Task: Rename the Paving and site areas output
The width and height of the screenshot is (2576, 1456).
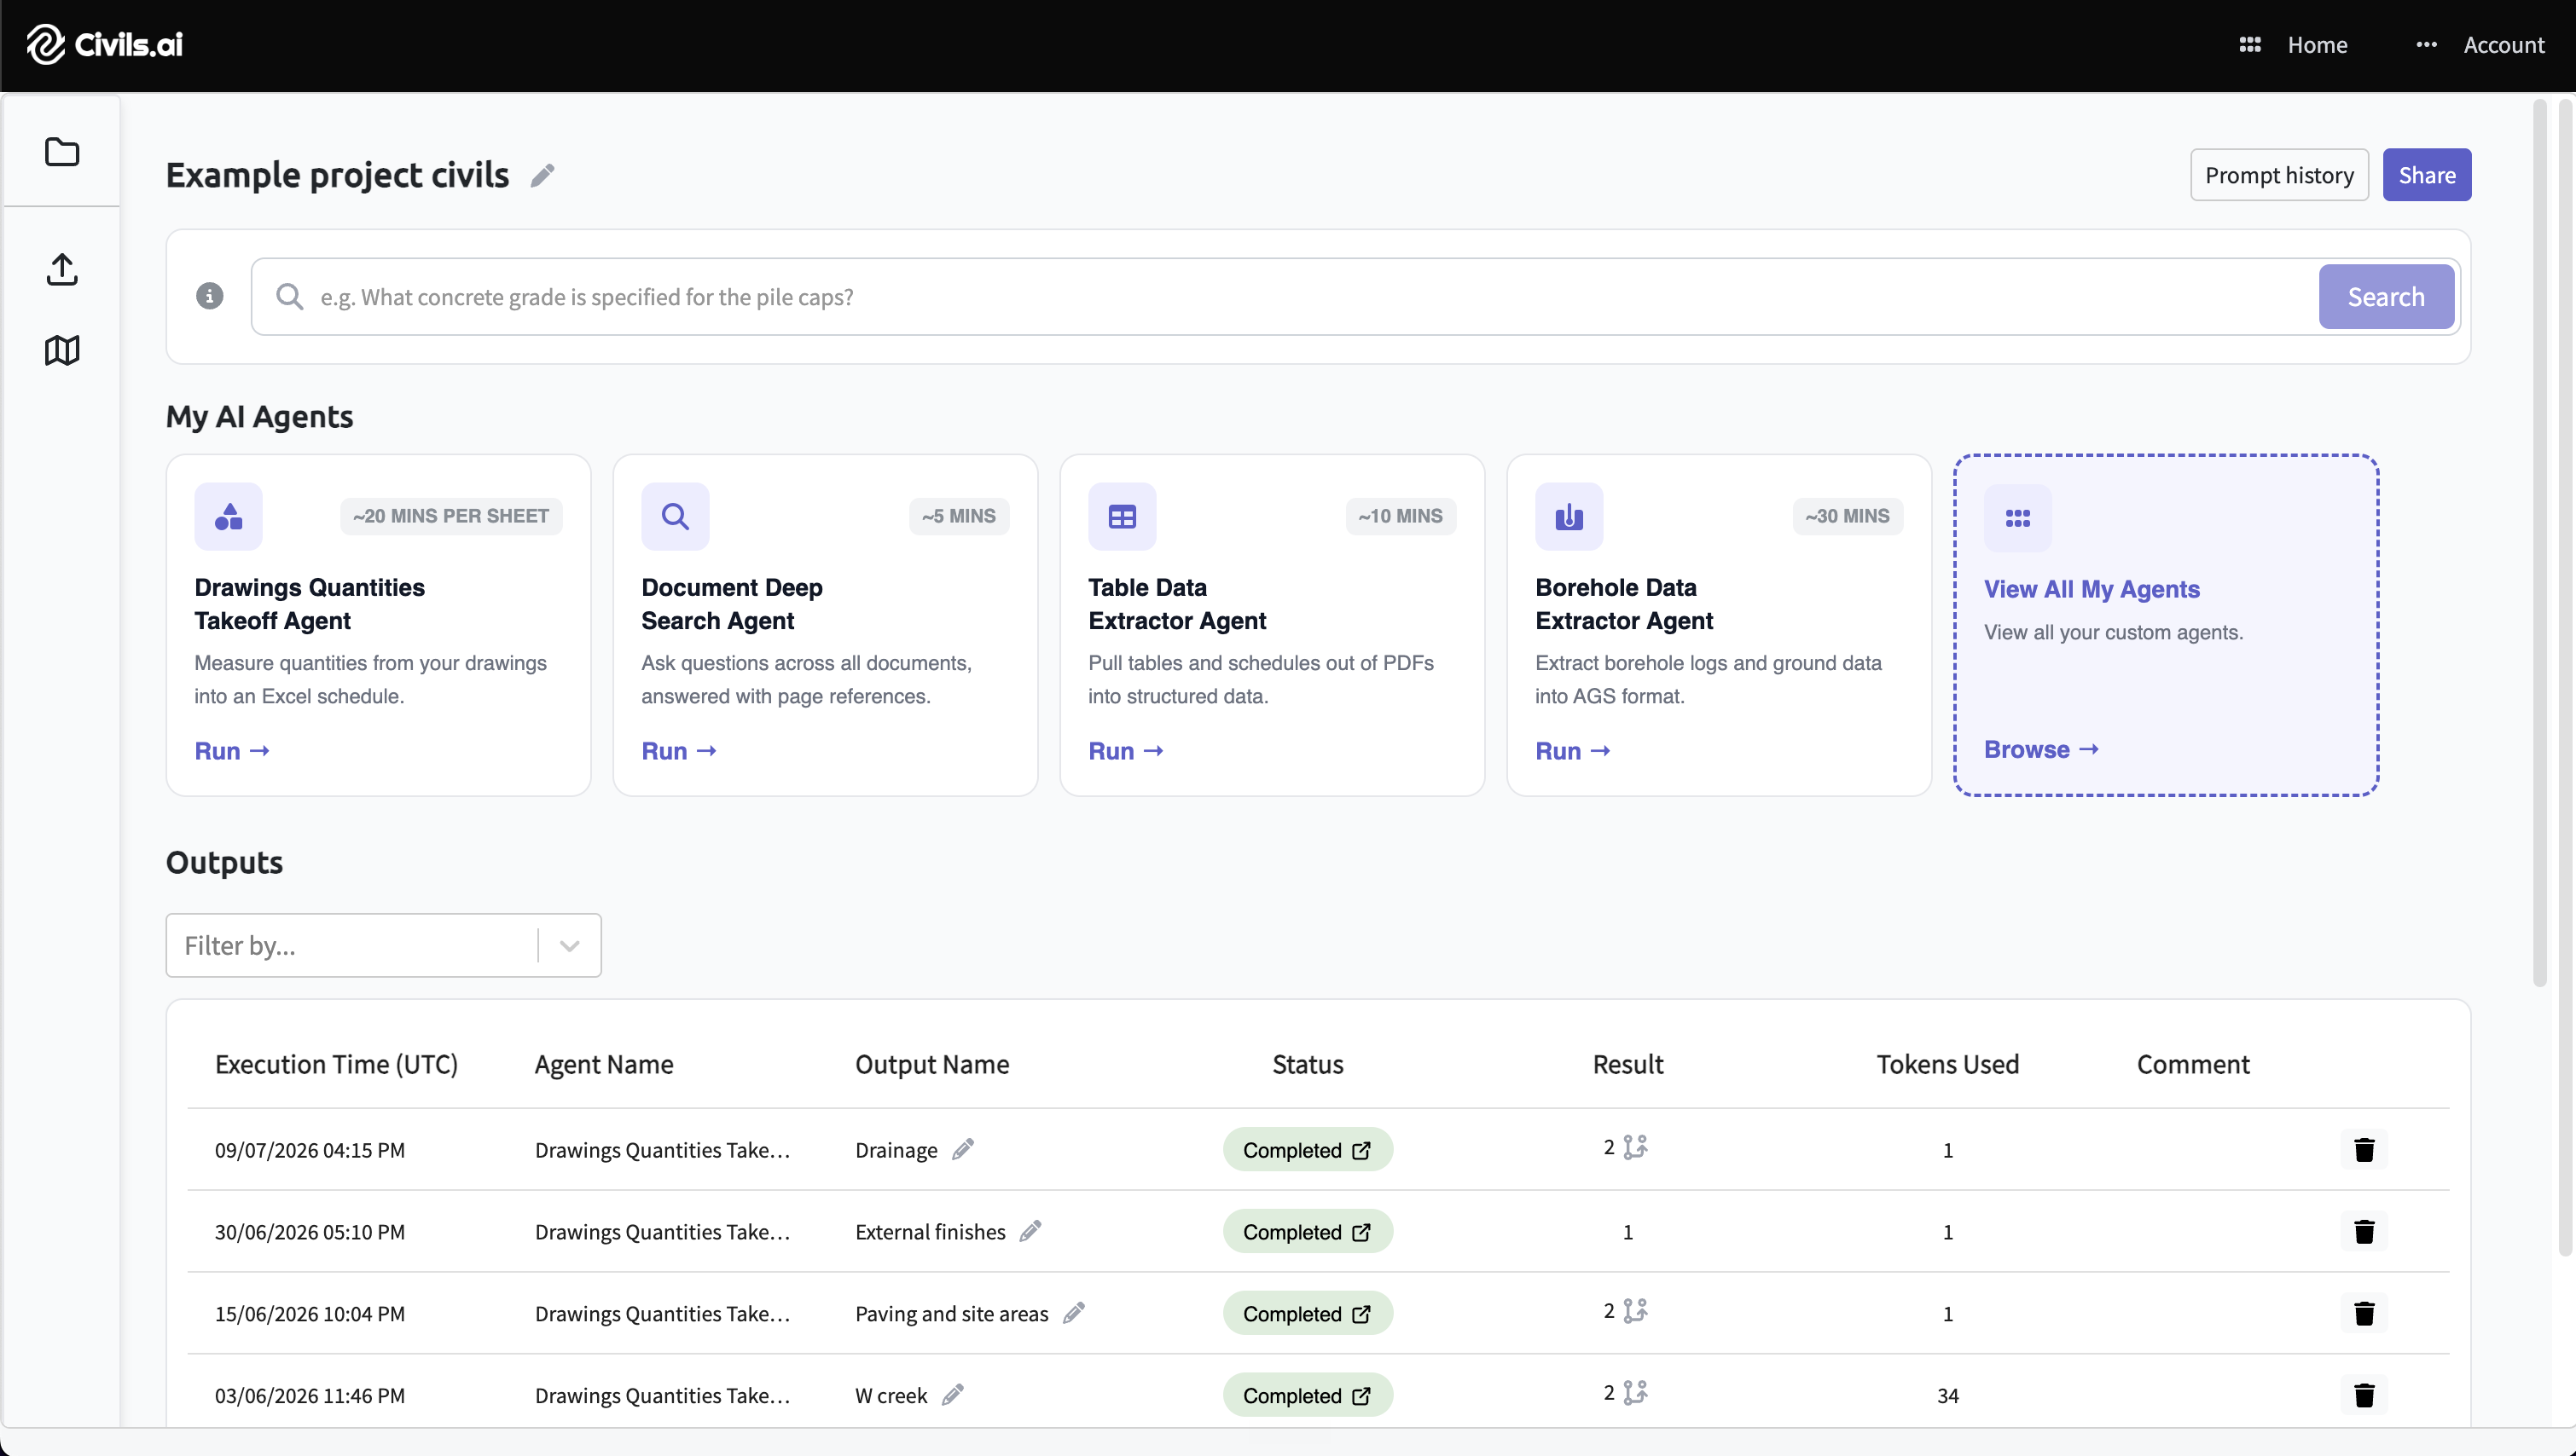Action: pyautogui.click(x=1073, y=1313)
